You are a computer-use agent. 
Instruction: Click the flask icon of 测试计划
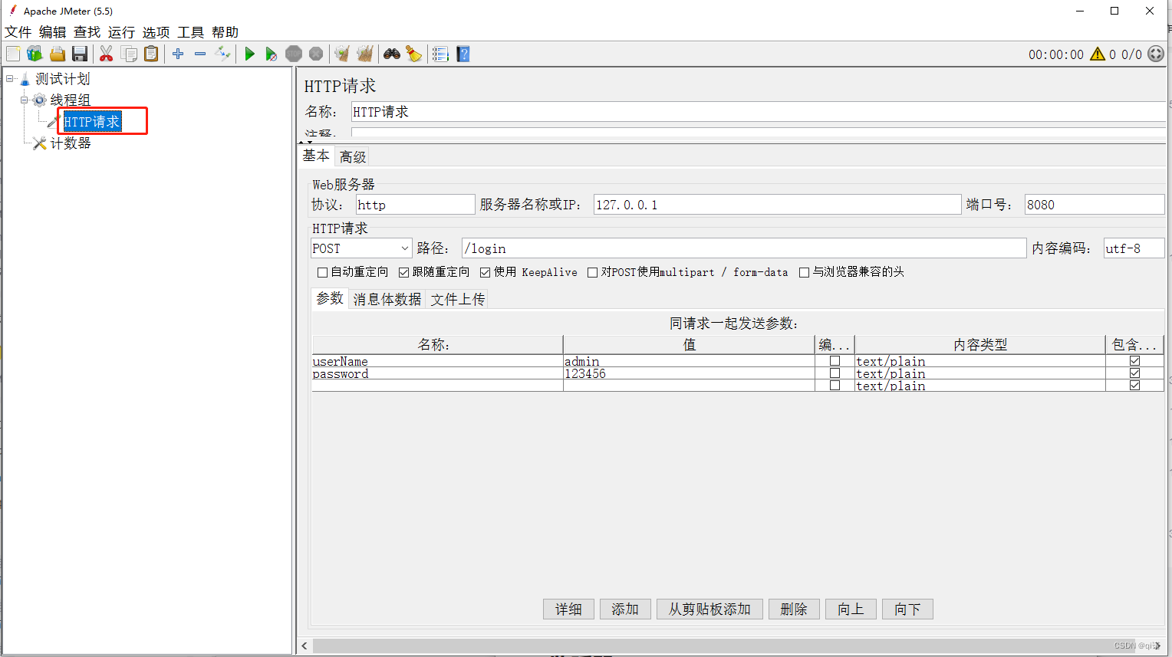(x=25, y=79)
